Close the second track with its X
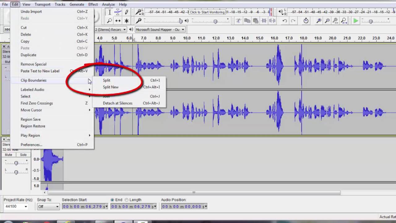Image resolution: width=396 pixels, height=223 pixels. pos(4,139)
